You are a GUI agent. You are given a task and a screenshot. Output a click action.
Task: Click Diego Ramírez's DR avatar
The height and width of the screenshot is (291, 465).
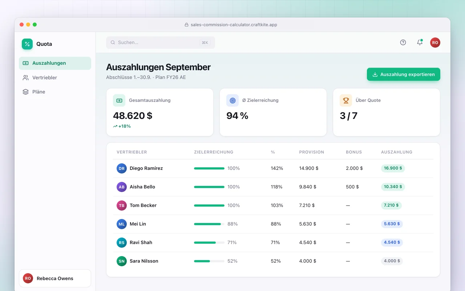pos(122,168)
